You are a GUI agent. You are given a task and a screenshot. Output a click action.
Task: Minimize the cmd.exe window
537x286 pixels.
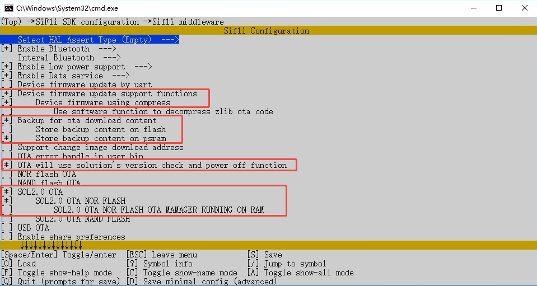473,8
